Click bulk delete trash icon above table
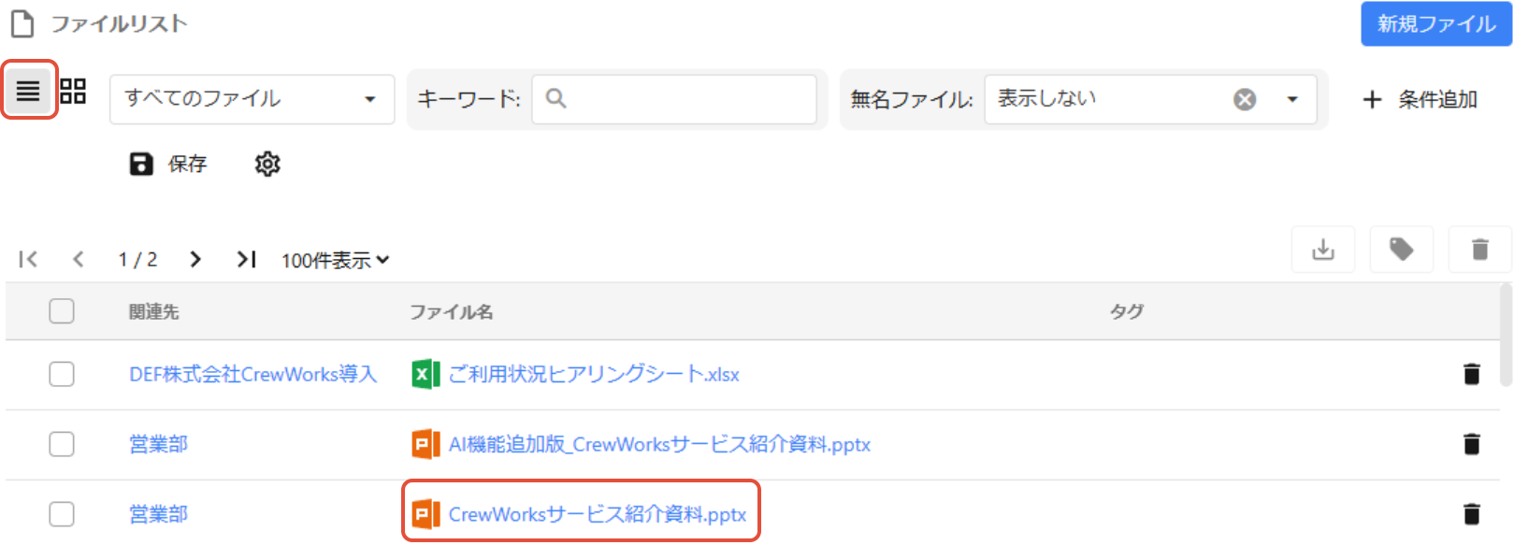 pyautogui.click(x=1479, y=250)
